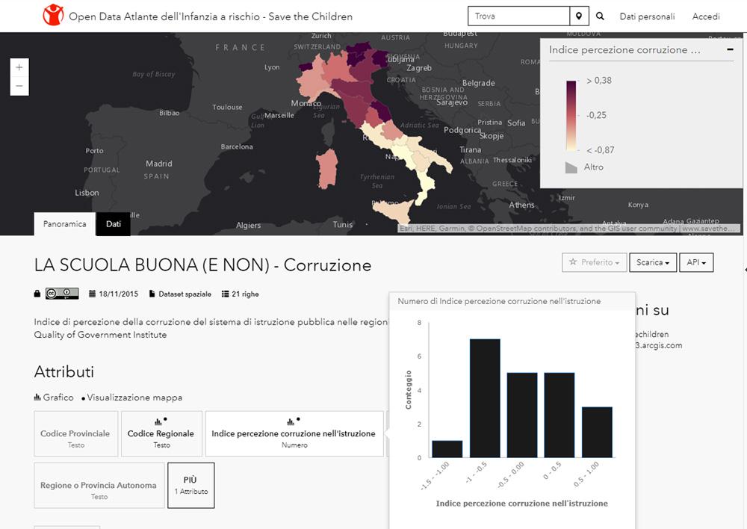Click the chart icon on Codice Regionale
The height and width of the screenshot is (529, 747).
click(x=158, y=421)
